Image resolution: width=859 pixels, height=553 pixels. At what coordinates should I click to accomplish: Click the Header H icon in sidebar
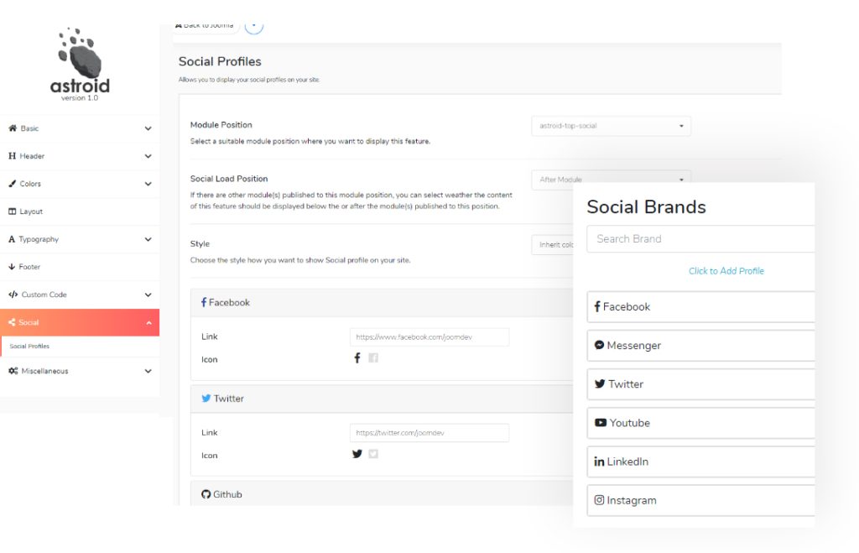point(12,156)
